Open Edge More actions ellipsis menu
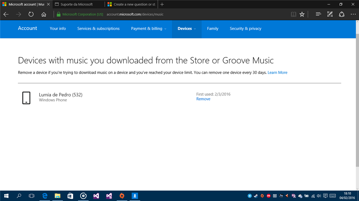Viewport: 359px width, 201px height. (x=353, y=14)
